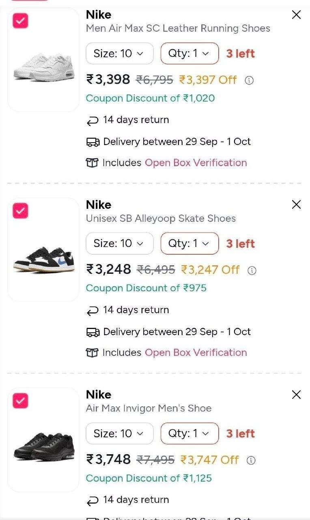Tap the open box icon under Alleyoop Skate Shoes
Screen dimensions: 310x520
pos(93,353)
